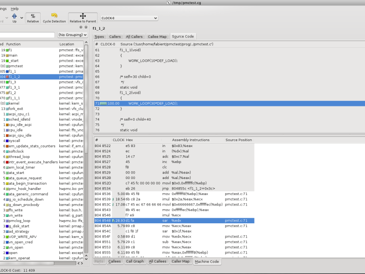
Task: Click the function list scroll-up arrow
Action: (86, 42)
